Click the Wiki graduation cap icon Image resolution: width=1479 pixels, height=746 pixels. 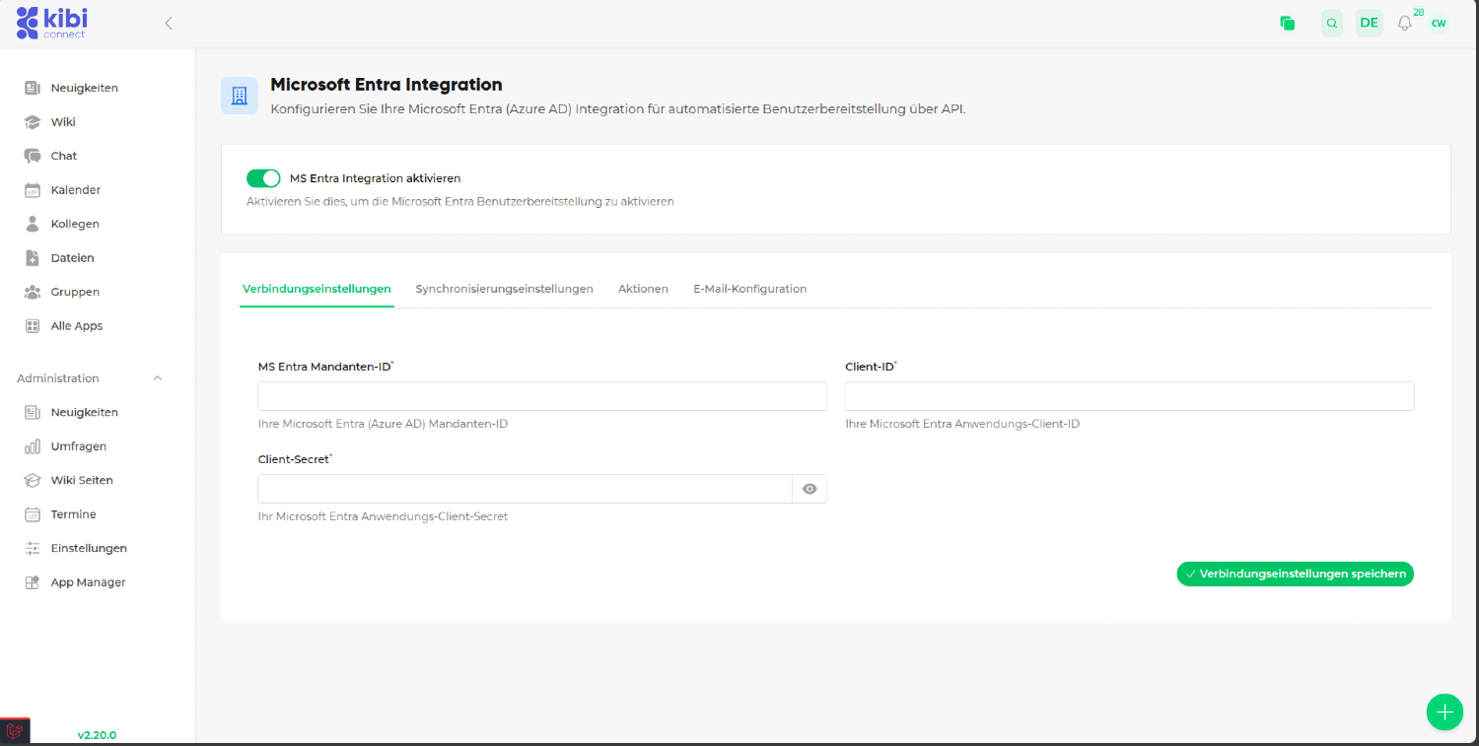click(33, 122)
